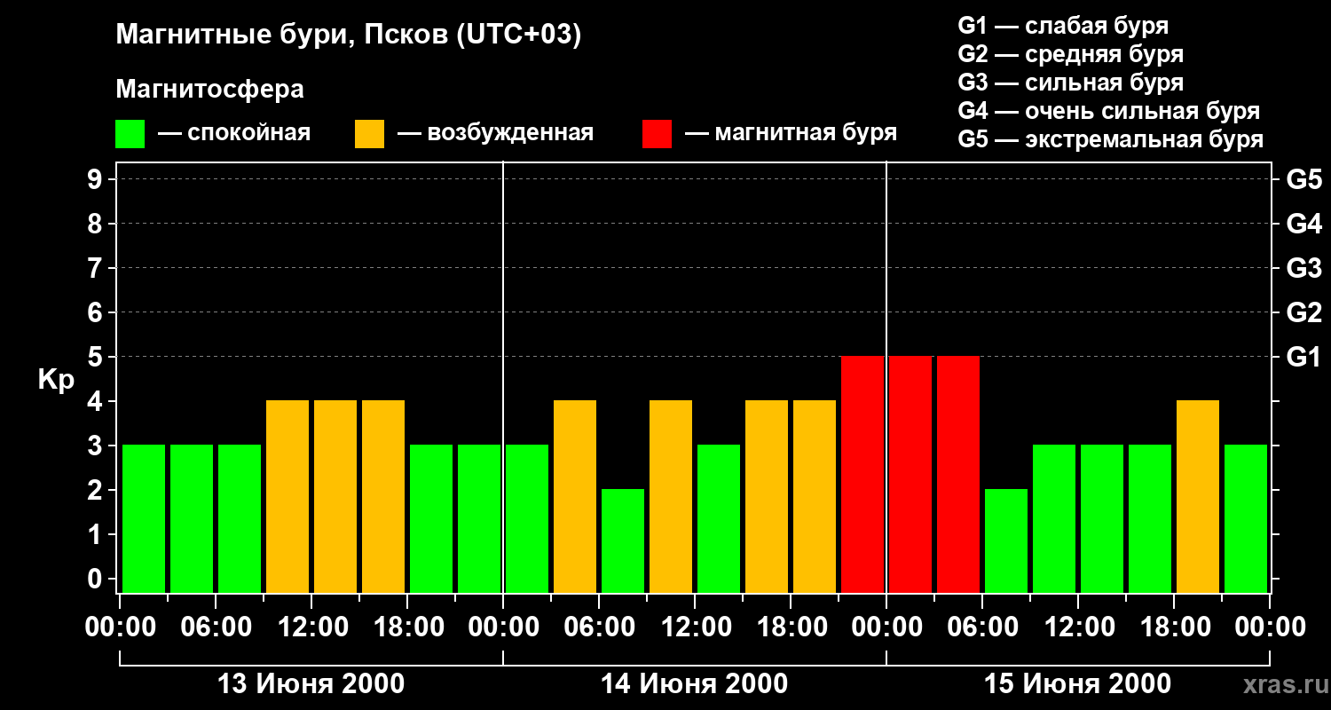Image resolution: width=1331 pixels, height=710 pixels.
Task: Select the «G1 — слабая буря» legend line
Action: click(x=1063, y=26)
